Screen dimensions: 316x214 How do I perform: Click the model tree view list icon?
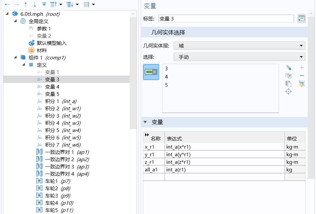86,4
